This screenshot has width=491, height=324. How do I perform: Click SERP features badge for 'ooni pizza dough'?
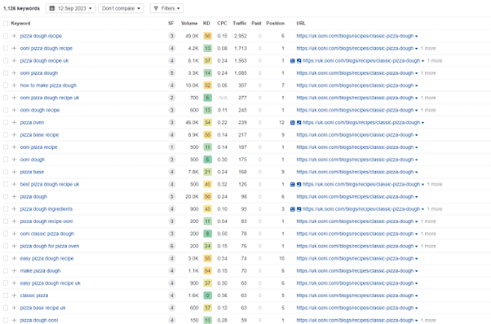click(171, 73)
